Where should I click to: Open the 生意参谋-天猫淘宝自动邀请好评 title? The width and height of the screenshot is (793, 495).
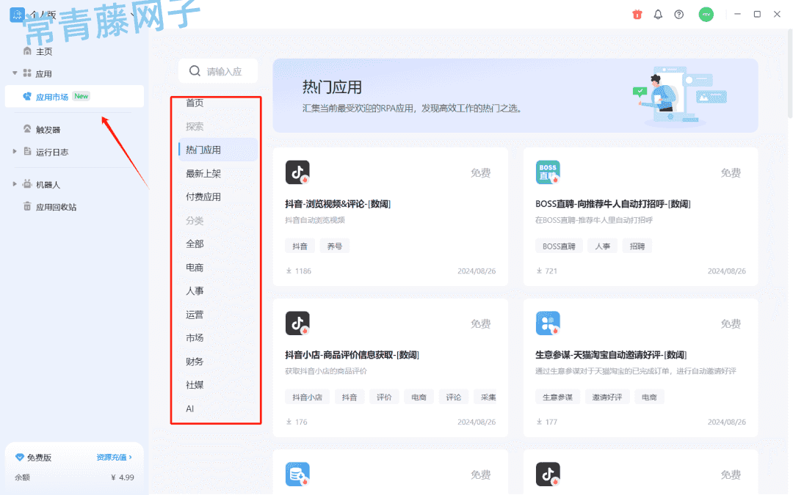coord(611,355)
